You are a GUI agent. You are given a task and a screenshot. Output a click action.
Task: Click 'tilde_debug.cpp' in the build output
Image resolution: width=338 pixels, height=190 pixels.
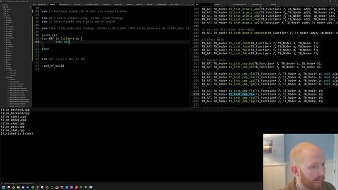tap(13, 120)
